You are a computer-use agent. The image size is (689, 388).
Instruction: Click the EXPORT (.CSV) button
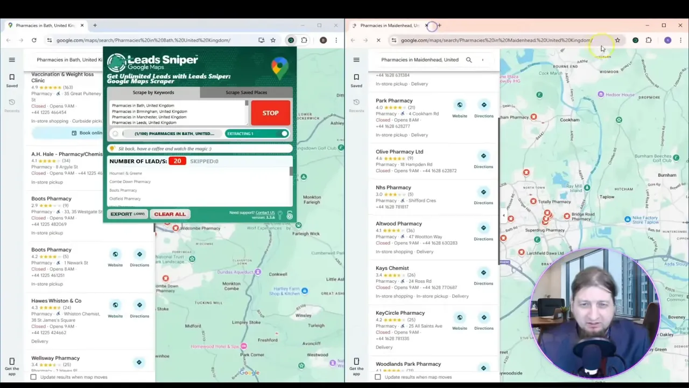(x=128, y=214)
